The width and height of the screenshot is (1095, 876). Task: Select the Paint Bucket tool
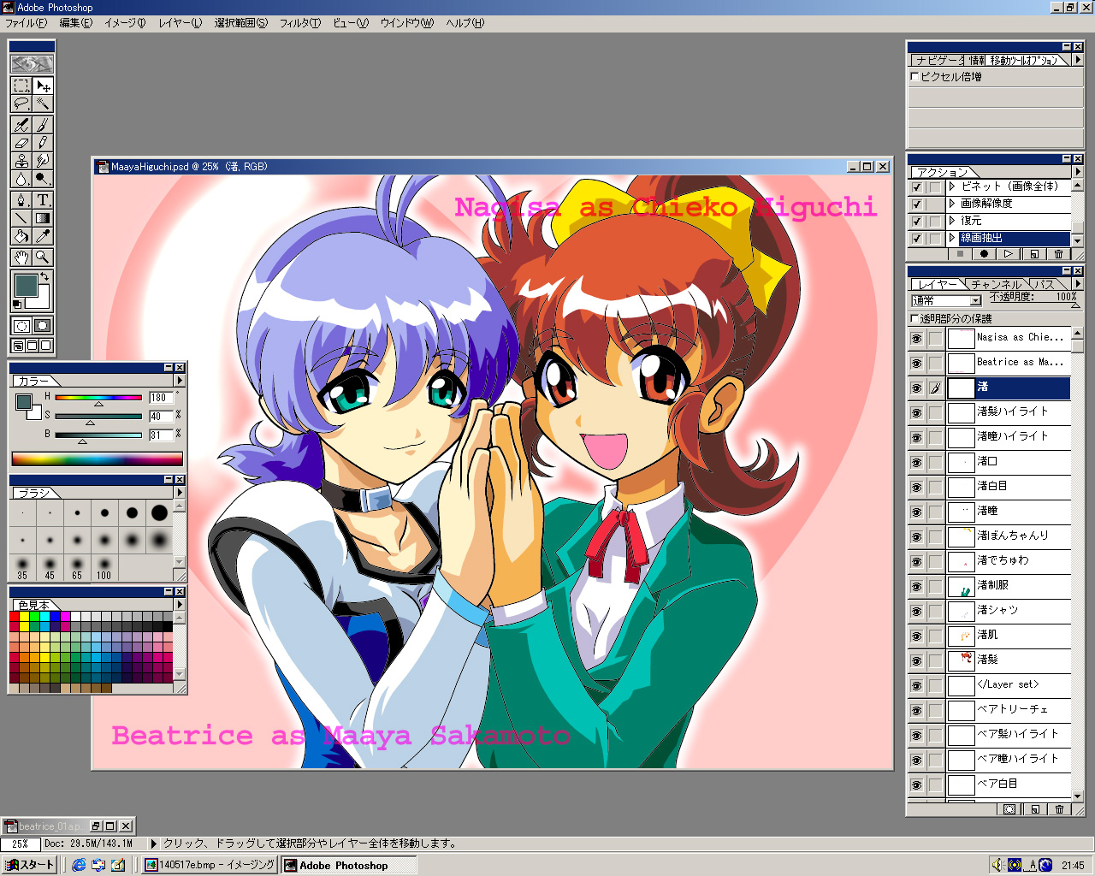point(21,236)
